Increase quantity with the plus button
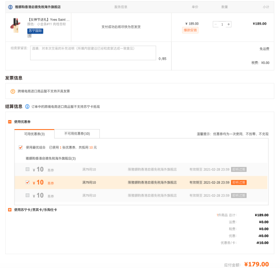Viewport: 280px width, 268px height. click(228, 24)
